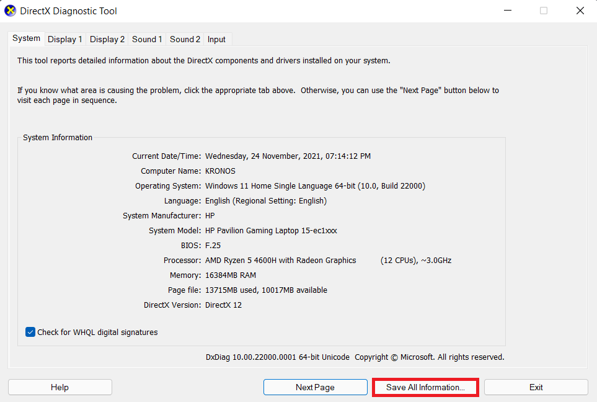
Task: Click the DxDiag 10.00.22000.0001 version text
Action: tap(278, 357)
